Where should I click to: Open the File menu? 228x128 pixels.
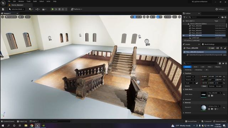coord(9,1)
